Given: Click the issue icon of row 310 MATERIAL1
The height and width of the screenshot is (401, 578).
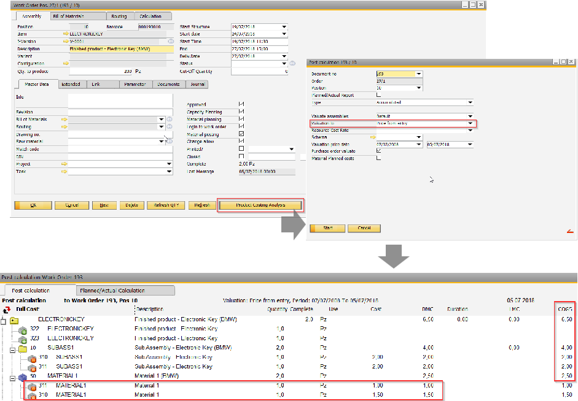Looking at the screenshot, I should click(x=32, y=396).
